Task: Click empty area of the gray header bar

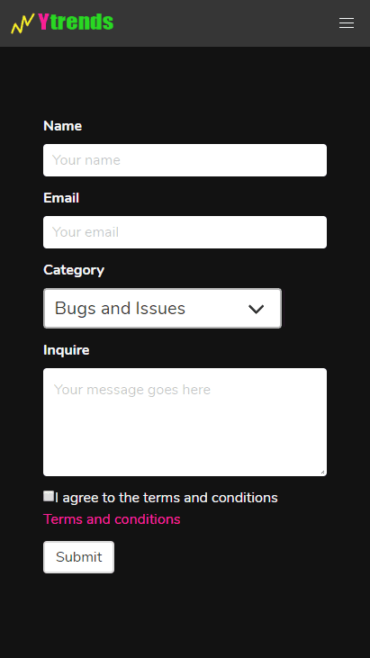Action: pos(227,23)
